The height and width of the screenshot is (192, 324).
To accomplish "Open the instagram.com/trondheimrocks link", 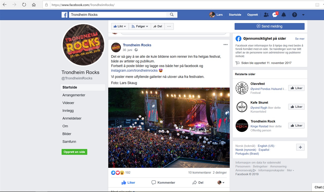I will pos(134,70).
